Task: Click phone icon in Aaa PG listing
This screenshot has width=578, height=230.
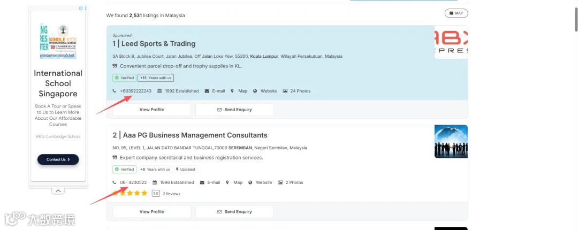Action: [115, 182]
